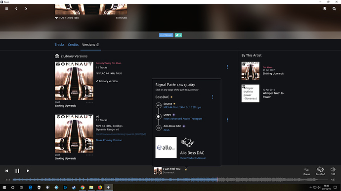
Task: Open bookmarks icon in top bar
Action: [325, 9]
